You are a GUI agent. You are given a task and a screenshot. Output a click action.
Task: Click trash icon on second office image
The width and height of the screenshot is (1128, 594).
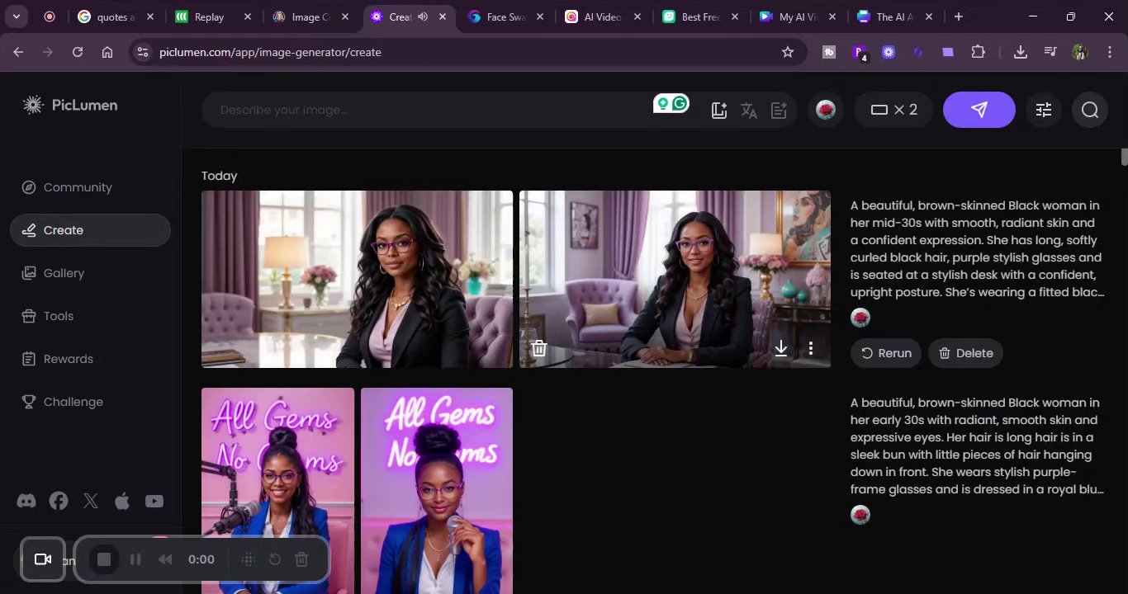pyautogui.click(x=539, y=348)
